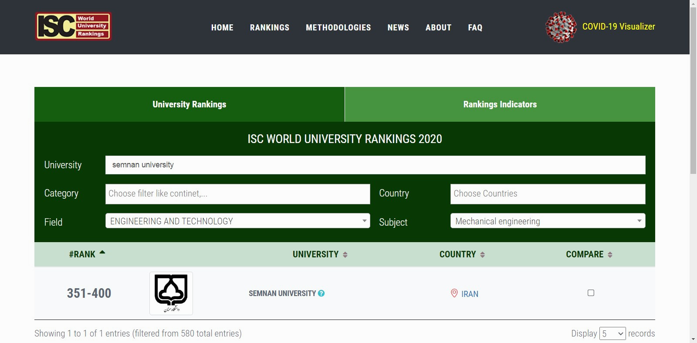Click the Country column sort arrows
The width and height of the screenshot is (697, 343).
click(x=482, y=255)
